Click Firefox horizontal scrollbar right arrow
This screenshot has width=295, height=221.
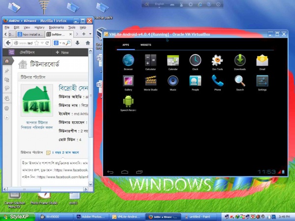(86, 189)
